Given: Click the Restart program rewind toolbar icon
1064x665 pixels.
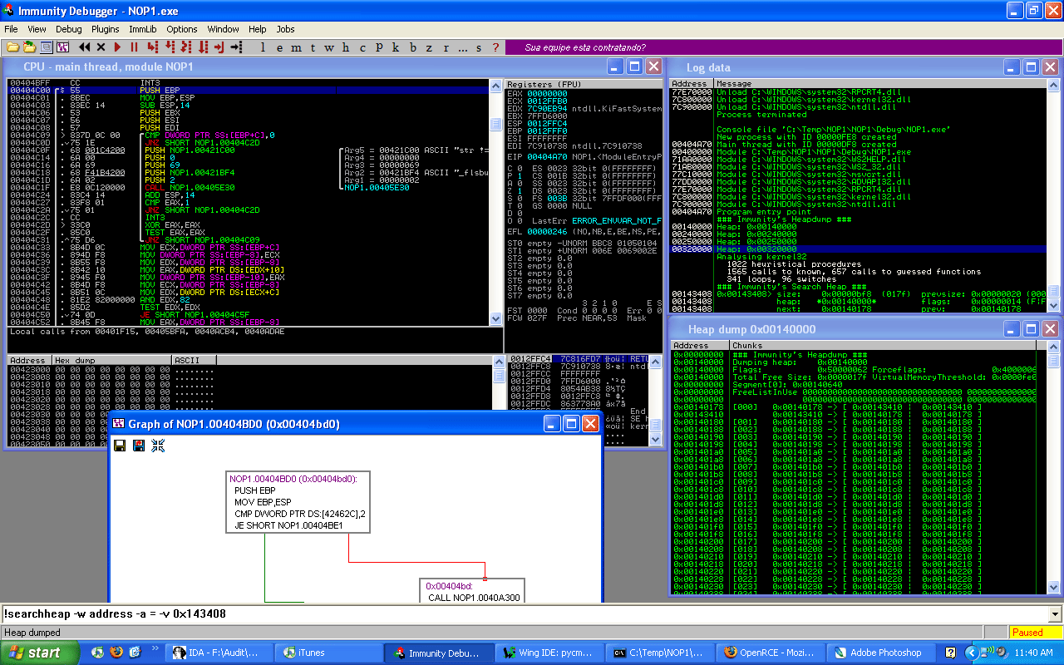Looking at the screenshot, I should point(84,47).
